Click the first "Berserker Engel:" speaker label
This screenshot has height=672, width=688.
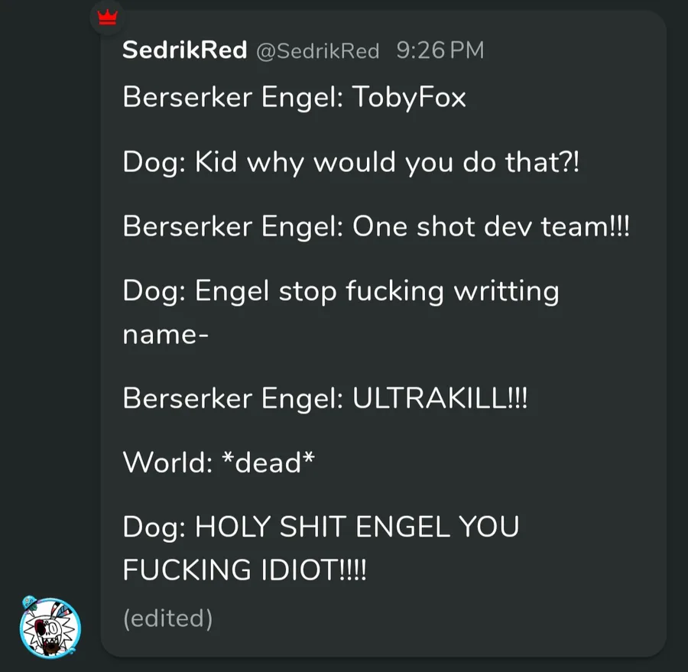pyautogui.click(x=233, y=97)
